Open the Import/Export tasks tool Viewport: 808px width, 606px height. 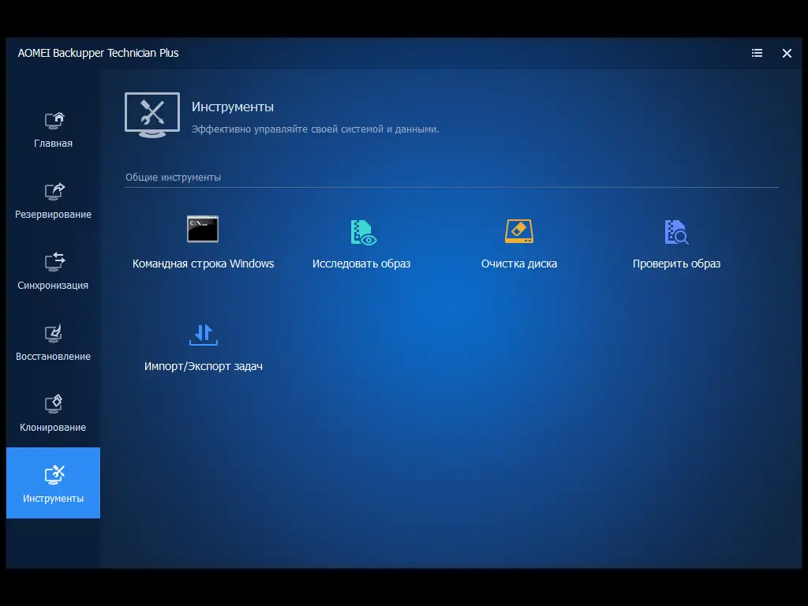tap(203, 334)
